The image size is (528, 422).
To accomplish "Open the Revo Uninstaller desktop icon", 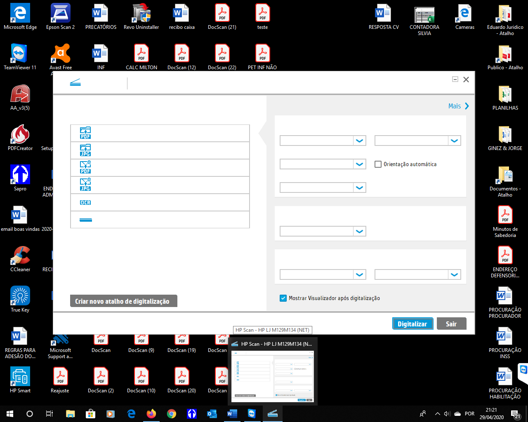I will click(141, 16).
